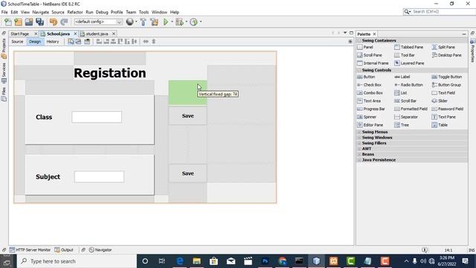This screenshot has width=476, height=268.
Task: Open the Debug Project dropdown arrow
Action: pos(186,22)
